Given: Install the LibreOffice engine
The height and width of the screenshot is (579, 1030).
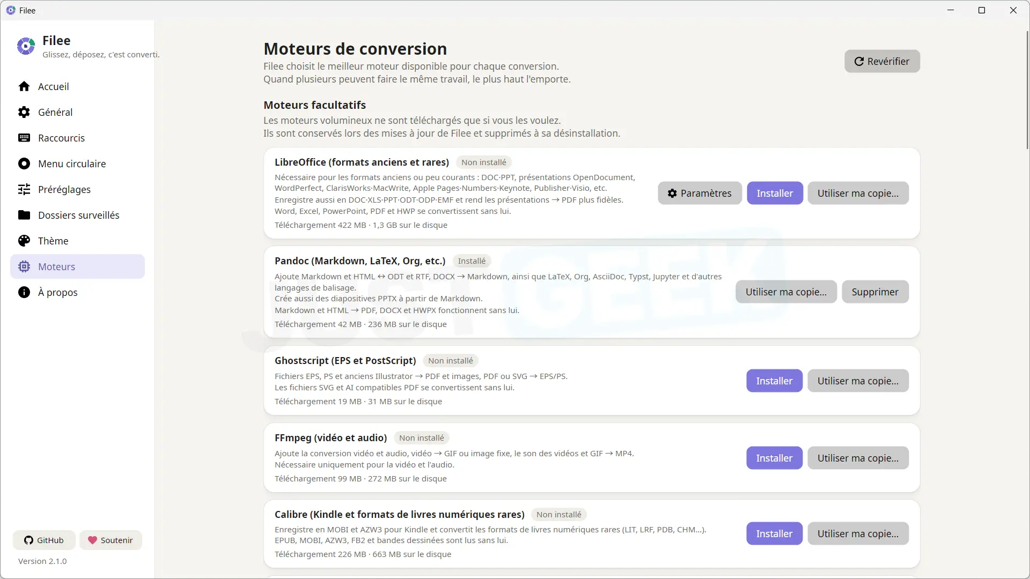Looking at the screenshot, I should coord(775,193).
